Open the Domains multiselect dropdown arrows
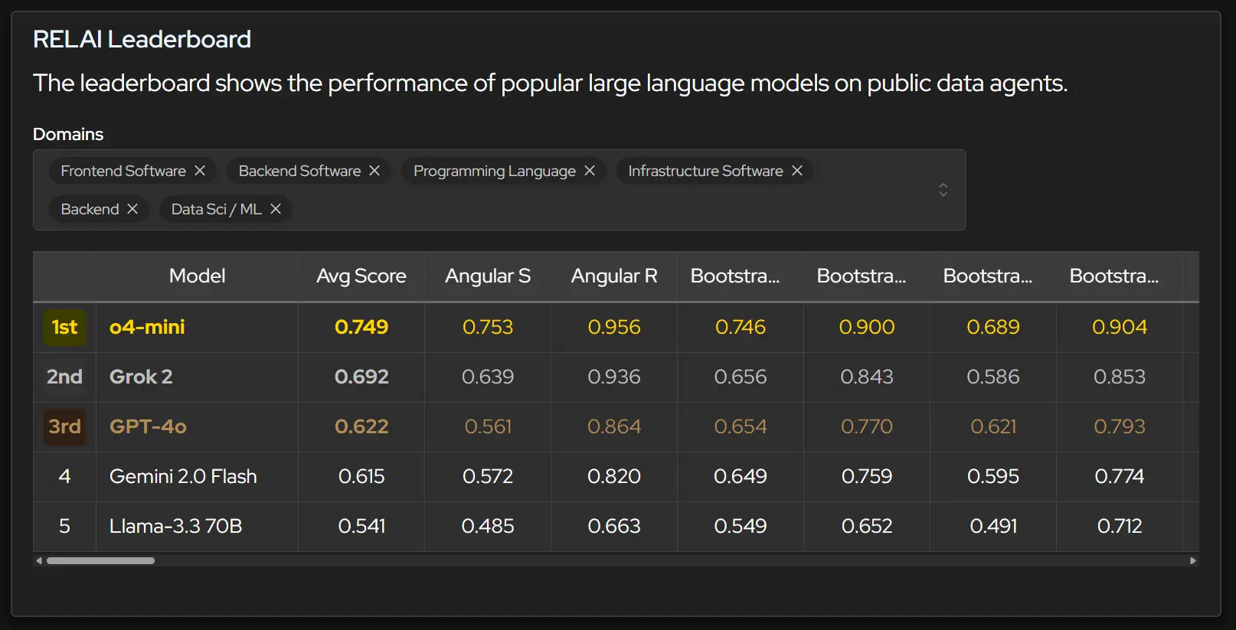Viewport: 1236px width, 630px height. pos(943,190)
